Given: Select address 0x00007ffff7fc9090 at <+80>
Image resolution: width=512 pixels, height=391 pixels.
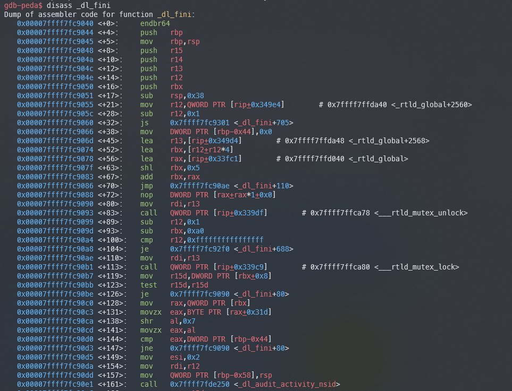Looking at the screenshot, I should pos(55,204).
